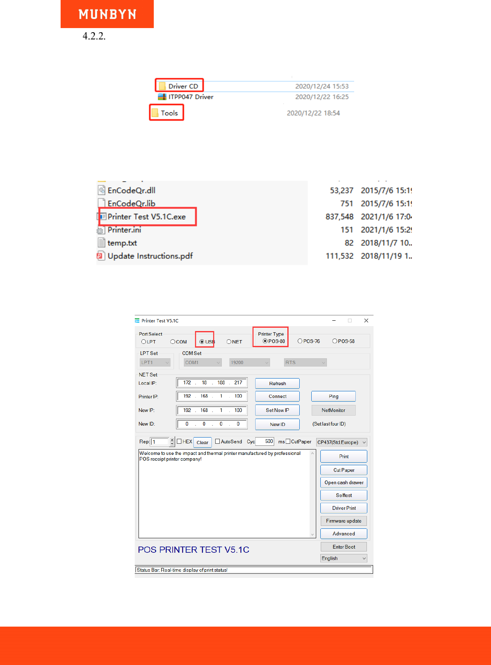Minimize the Printer Test window
The image size is (491, 665).
[x=334, y=320]
